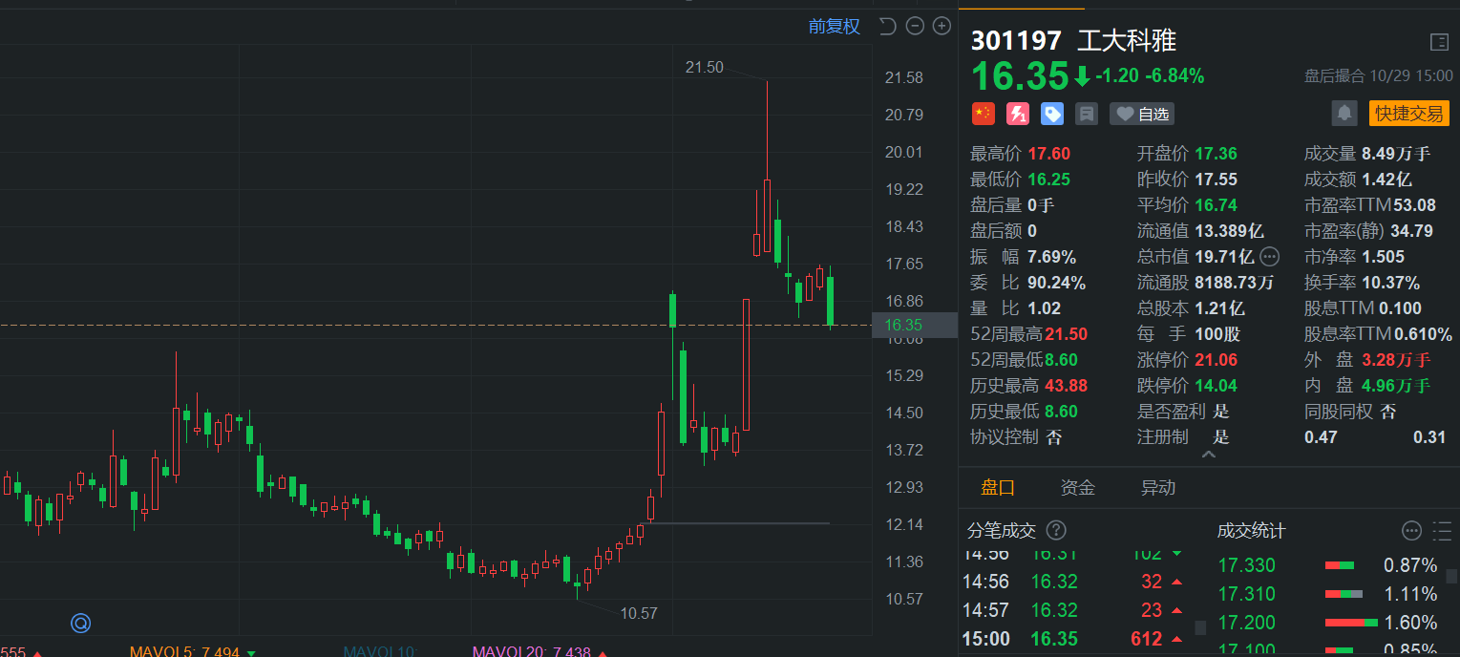
Task: Click the stock code 301197
Action: (x=1016, y=41)
